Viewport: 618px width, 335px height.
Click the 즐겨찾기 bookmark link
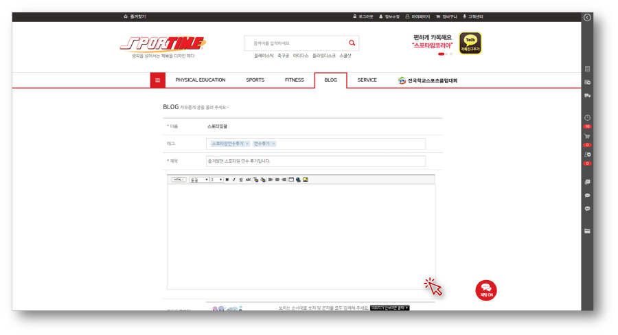coord(135,16)
